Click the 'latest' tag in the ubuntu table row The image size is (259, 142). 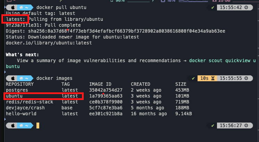click(x=70, y=96)
